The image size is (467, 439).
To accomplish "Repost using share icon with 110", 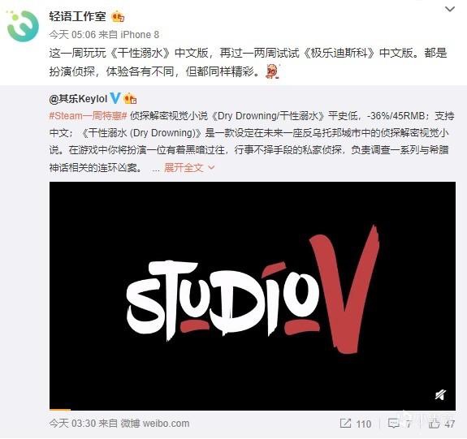I will (x=356, y=424).
